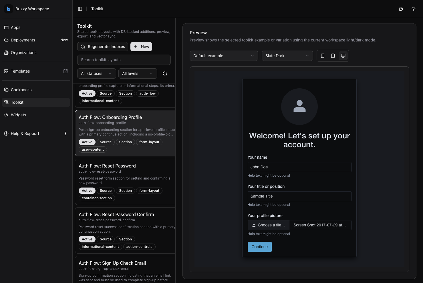Click the New badge beside Deployments
The image size is (423, 283).
(64, 40)
